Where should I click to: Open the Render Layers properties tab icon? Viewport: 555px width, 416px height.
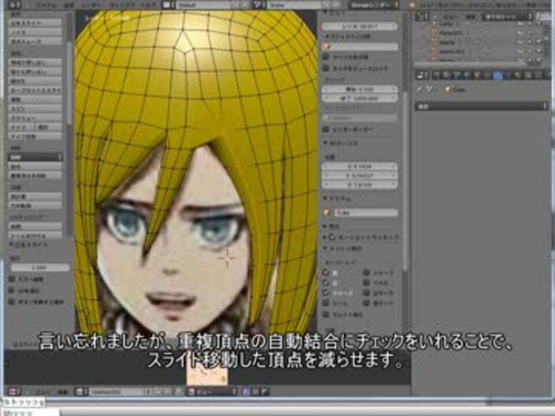tap(446, 75)
